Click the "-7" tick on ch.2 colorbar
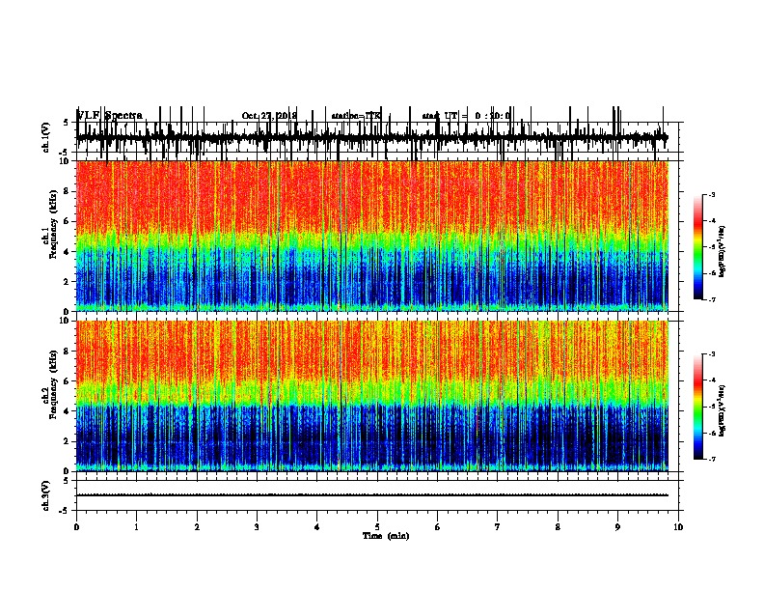764x591 pixels. click(x=712, y=460)
